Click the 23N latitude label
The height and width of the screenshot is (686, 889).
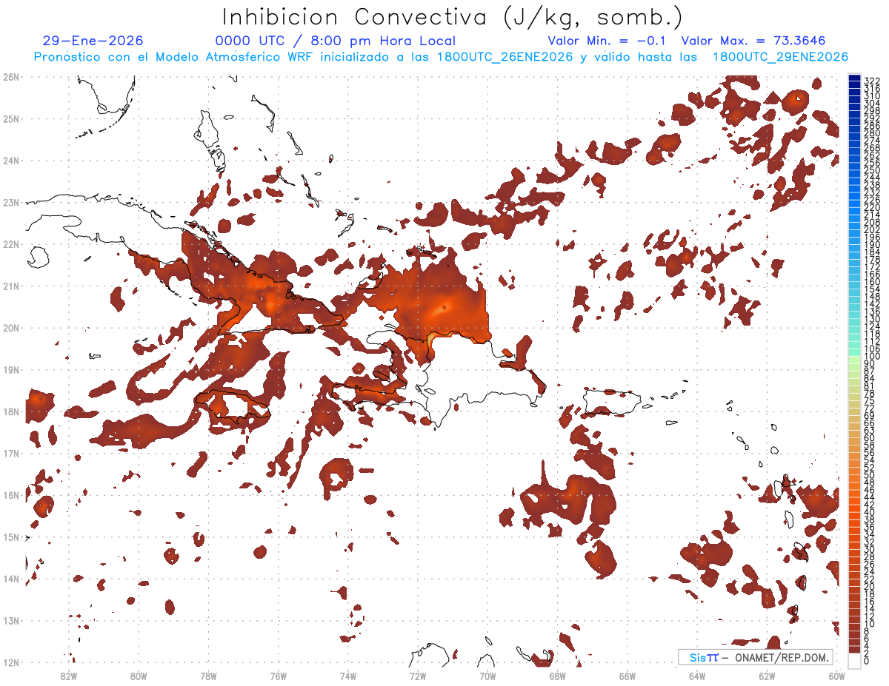tap(11, 202)
